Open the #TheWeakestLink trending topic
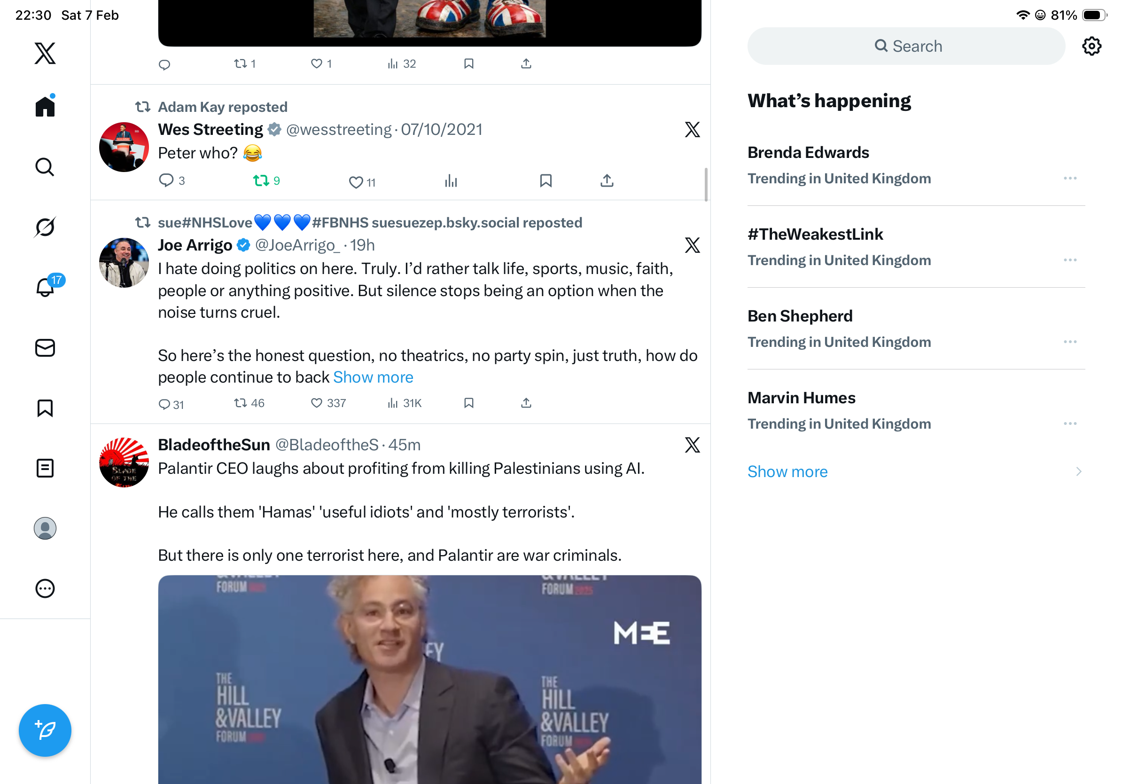Viewport: 1122px width, 784px height. (815, 234)
